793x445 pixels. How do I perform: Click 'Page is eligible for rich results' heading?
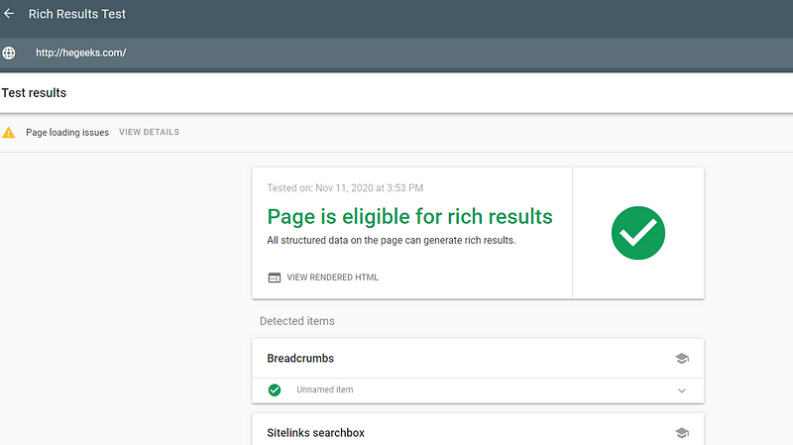click(409, 217)
